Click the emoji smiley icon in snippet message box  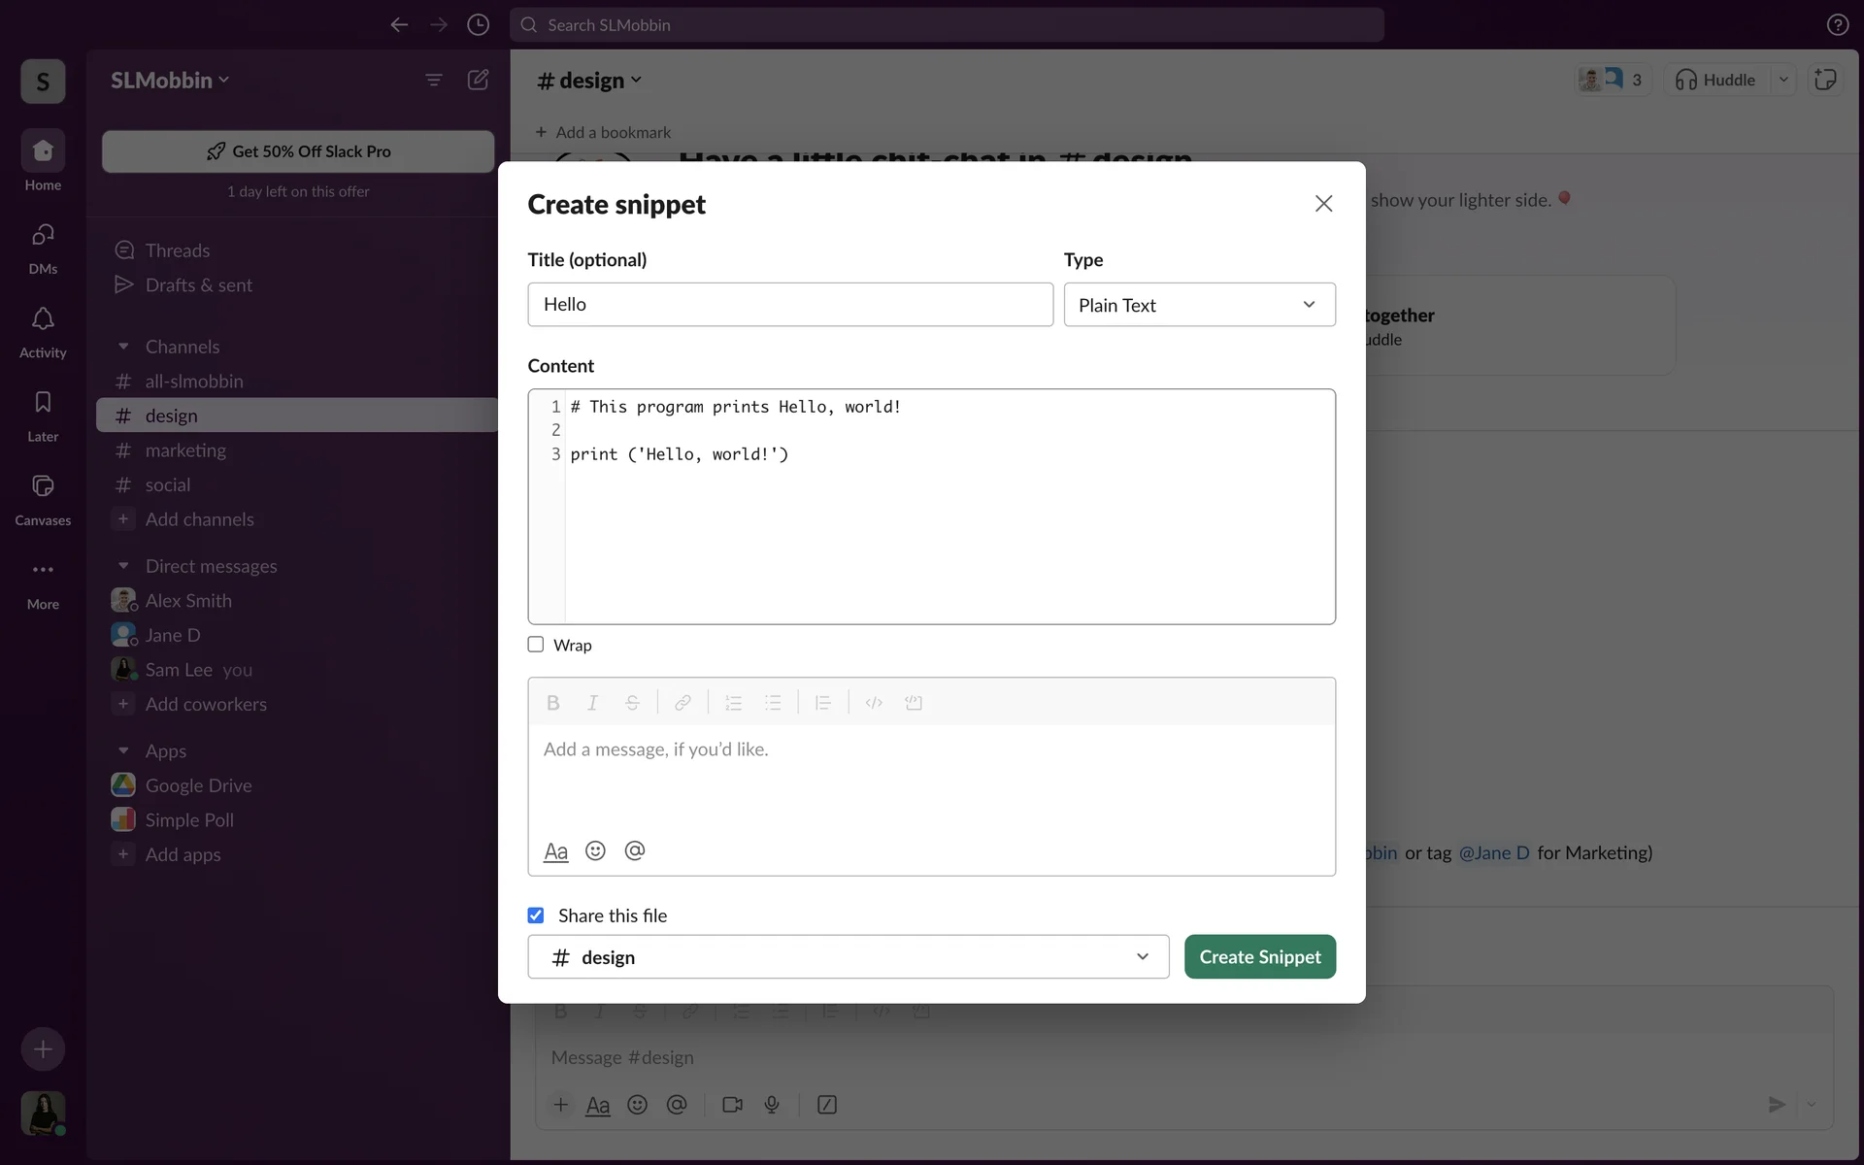click(595, 851)
